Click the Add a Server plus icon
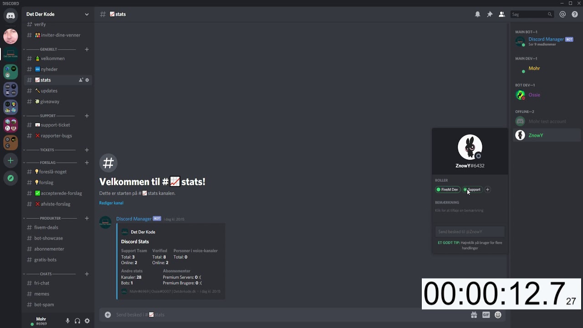The width and height of the screenshot is (583, 328). (10, 160)
